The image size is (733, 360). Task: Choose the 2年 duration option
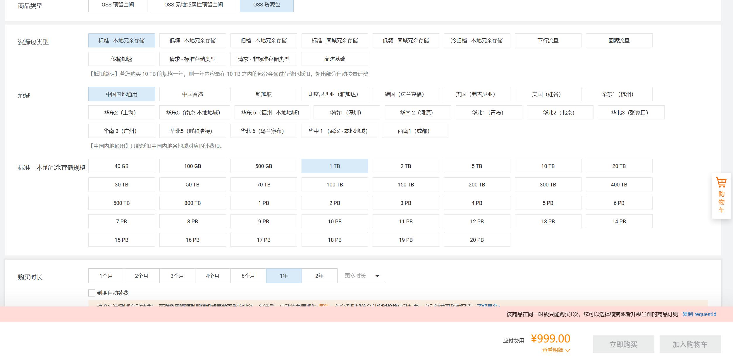(x=319, y=276)
